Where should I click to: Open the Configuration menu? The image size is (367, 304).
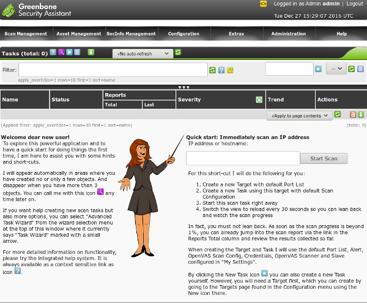183,34
